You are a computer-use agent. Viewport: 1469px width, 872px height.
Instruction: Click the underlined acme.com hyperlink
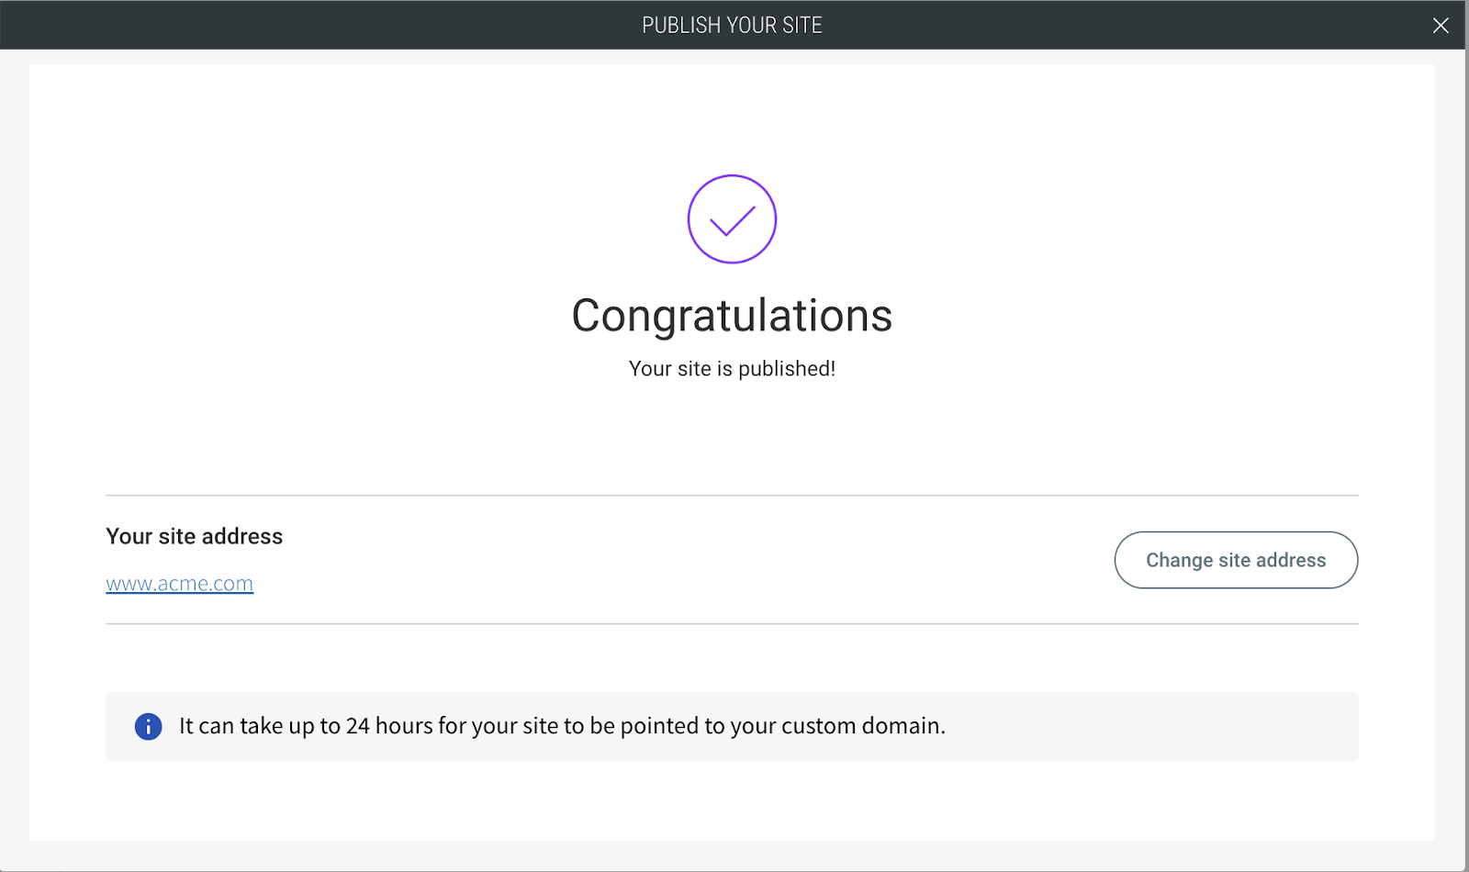179,583
